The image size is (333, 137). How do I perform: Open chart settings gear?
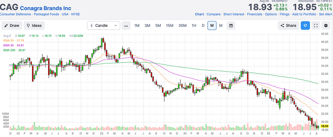tap(326, 26)
